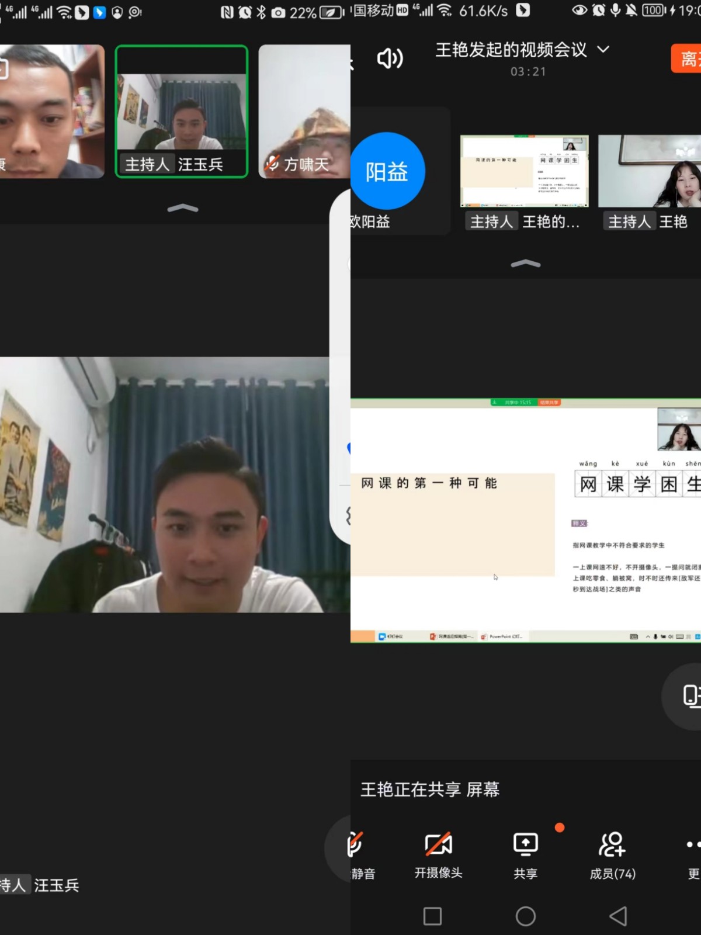Image resolution: width=701 pixels, height=935 pixels.
Task: Tap the speaker audio output icon
Action: (x=390, y=58)
